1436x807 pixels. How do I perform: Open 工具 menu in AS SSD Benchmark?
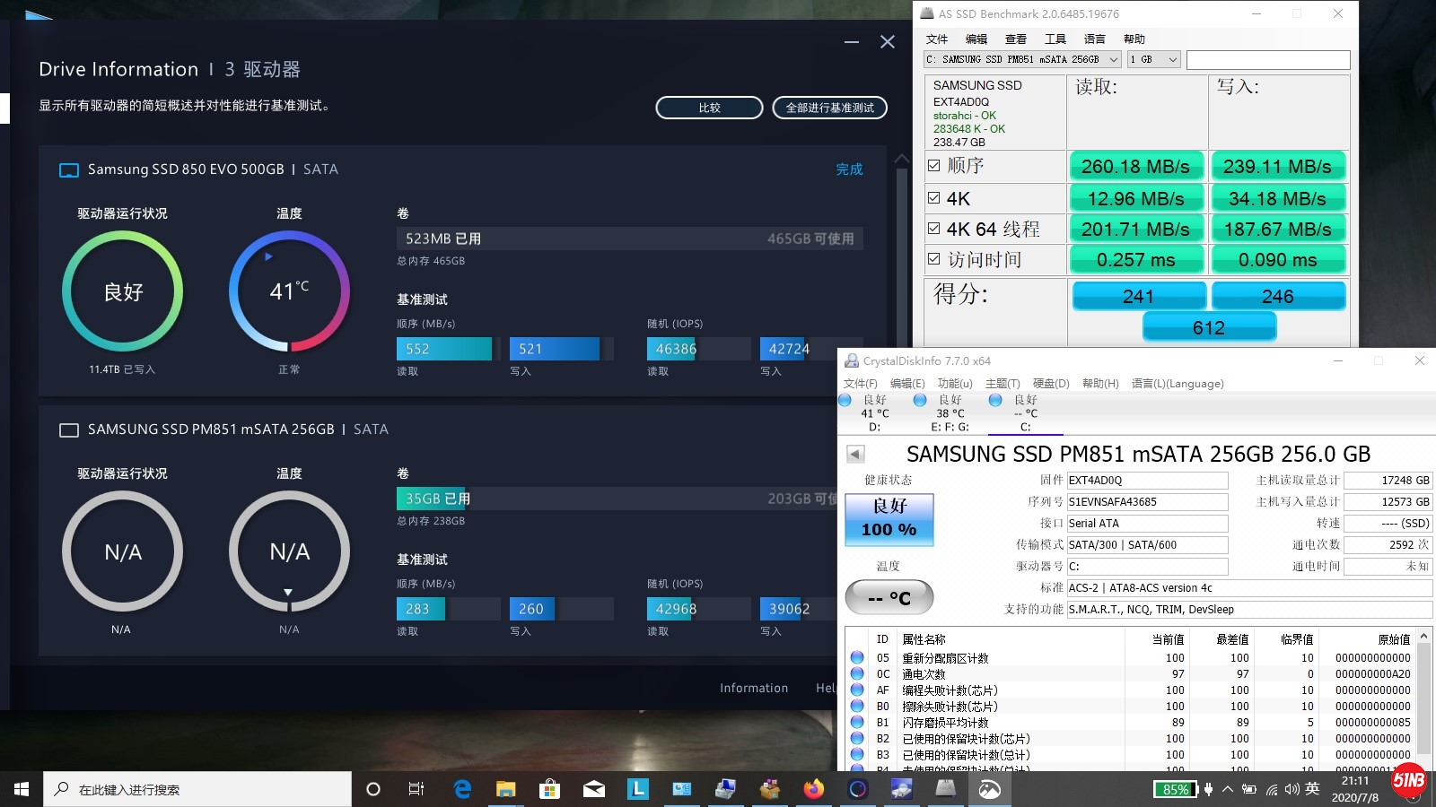(1055, 39)
